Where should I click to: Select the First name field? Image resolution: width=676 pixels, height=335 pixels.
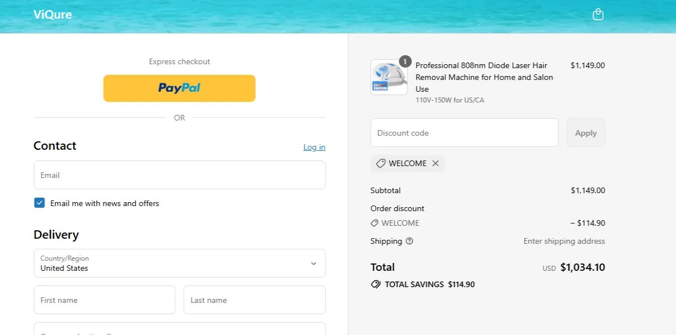[104, 300]
